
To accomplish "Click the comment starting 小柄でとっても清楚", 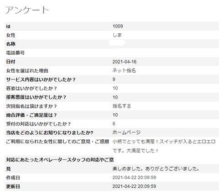I will tap(164, 142).
